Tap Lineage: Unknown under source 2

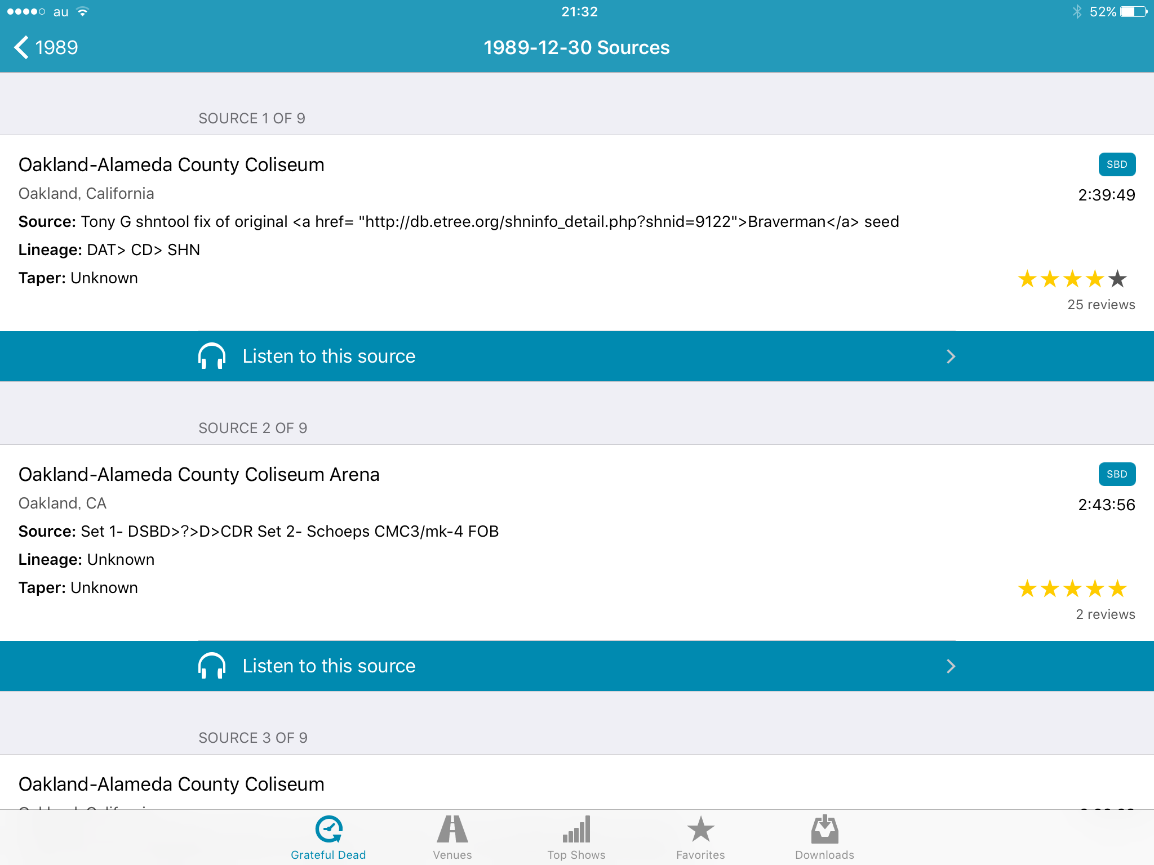tap(86, 560)
